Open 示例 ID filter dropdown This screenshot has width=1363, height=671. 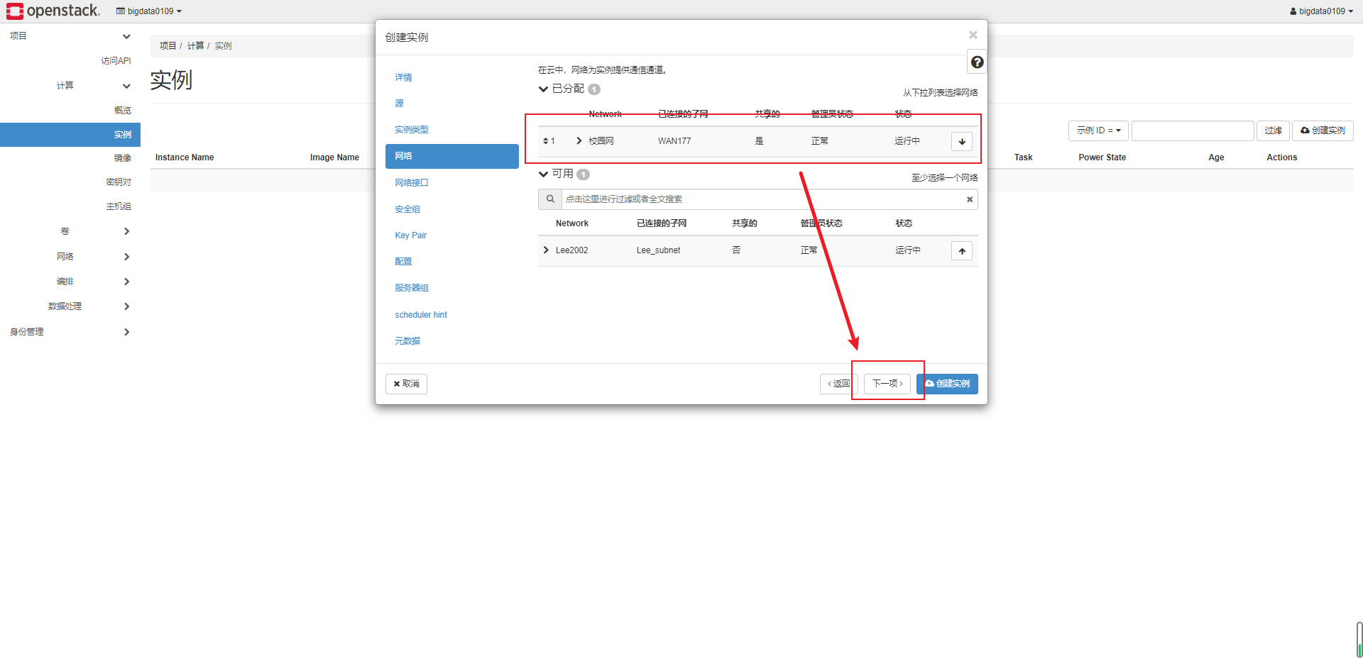(1098, 131)
